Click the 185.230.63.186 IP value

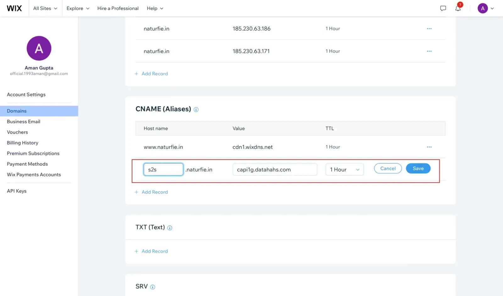pyautogui.click(x=251, y=29)
